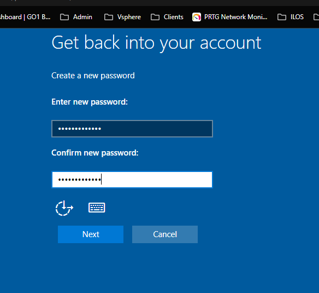The width and height of the screenshot is (319, 293).
Task: Open the ILOS bookmarks folder
Action: (x=291, y=17)
